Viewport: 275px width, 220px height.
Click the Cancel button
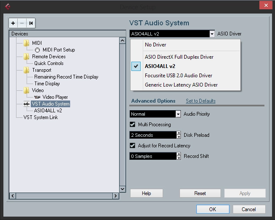[x=249, y=209]
